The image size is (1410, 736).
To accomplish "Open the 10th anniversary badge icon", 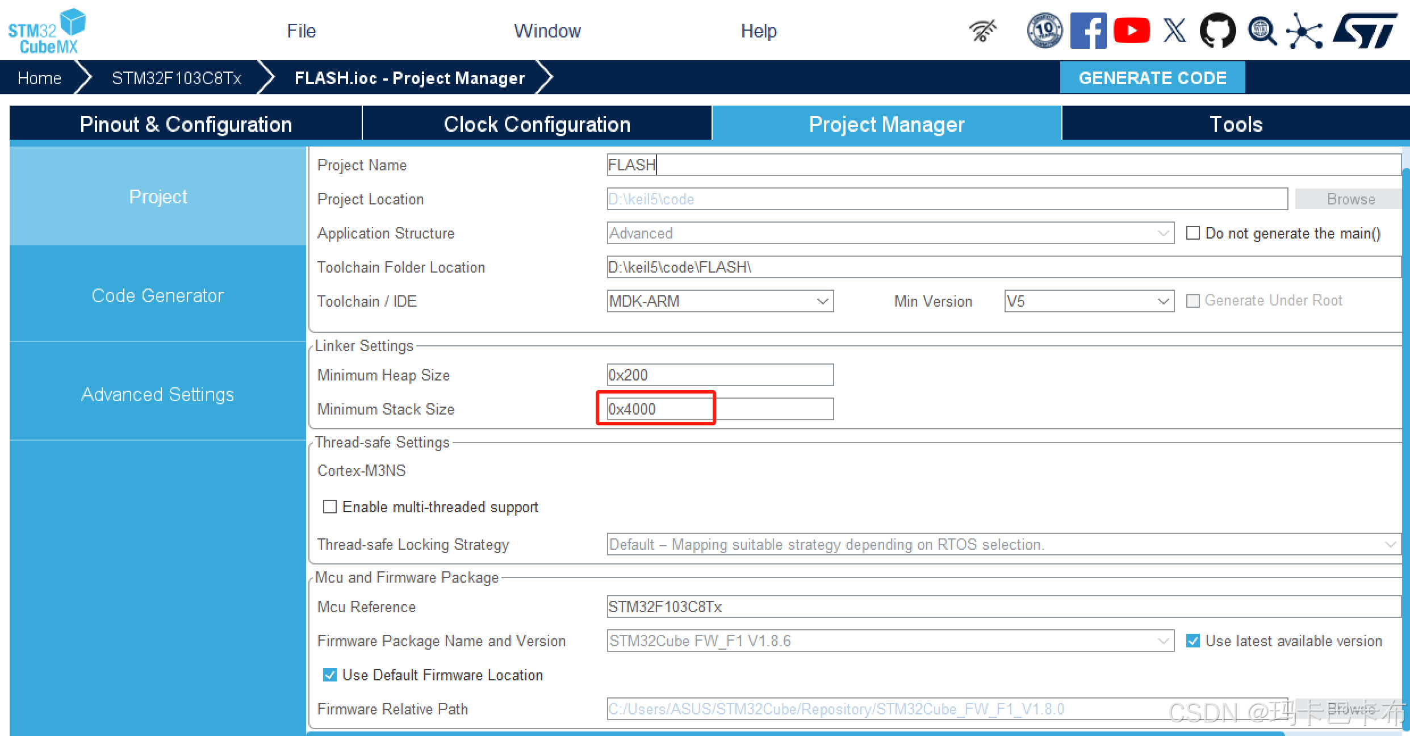I will (x=1044, y=31).
